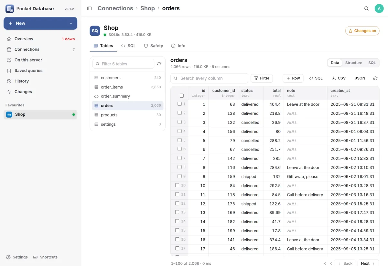
Task: Open the user avatar A
Action: (379, 8)
